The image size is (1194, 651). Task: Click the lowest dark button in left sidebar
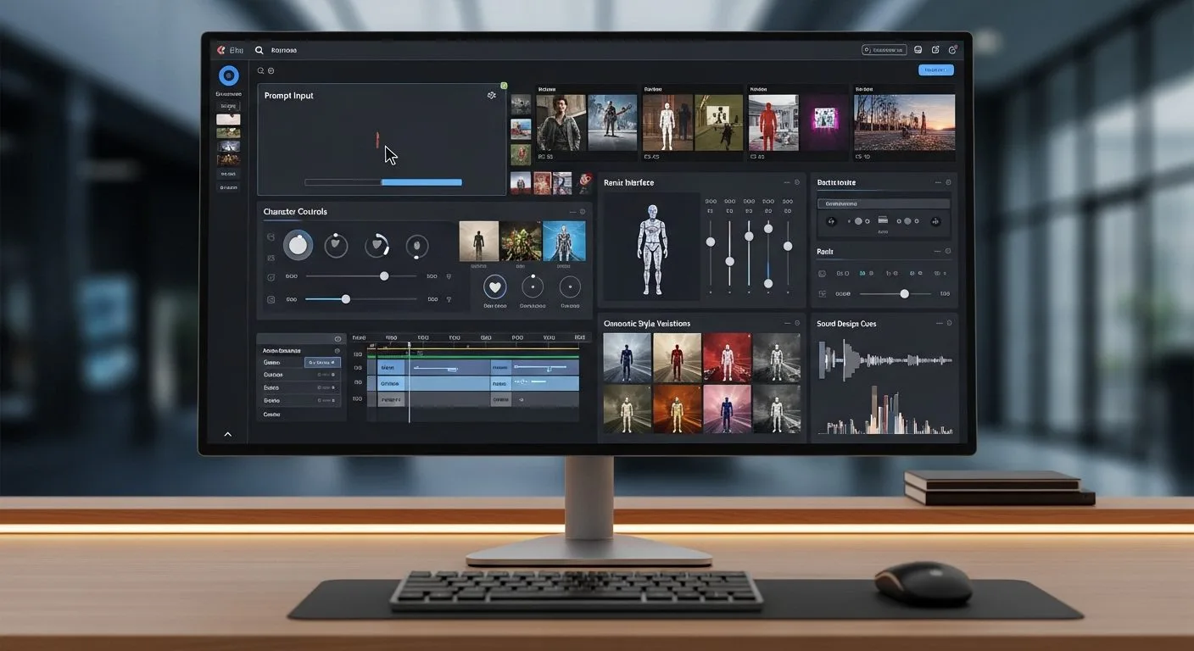coord(228,187)
